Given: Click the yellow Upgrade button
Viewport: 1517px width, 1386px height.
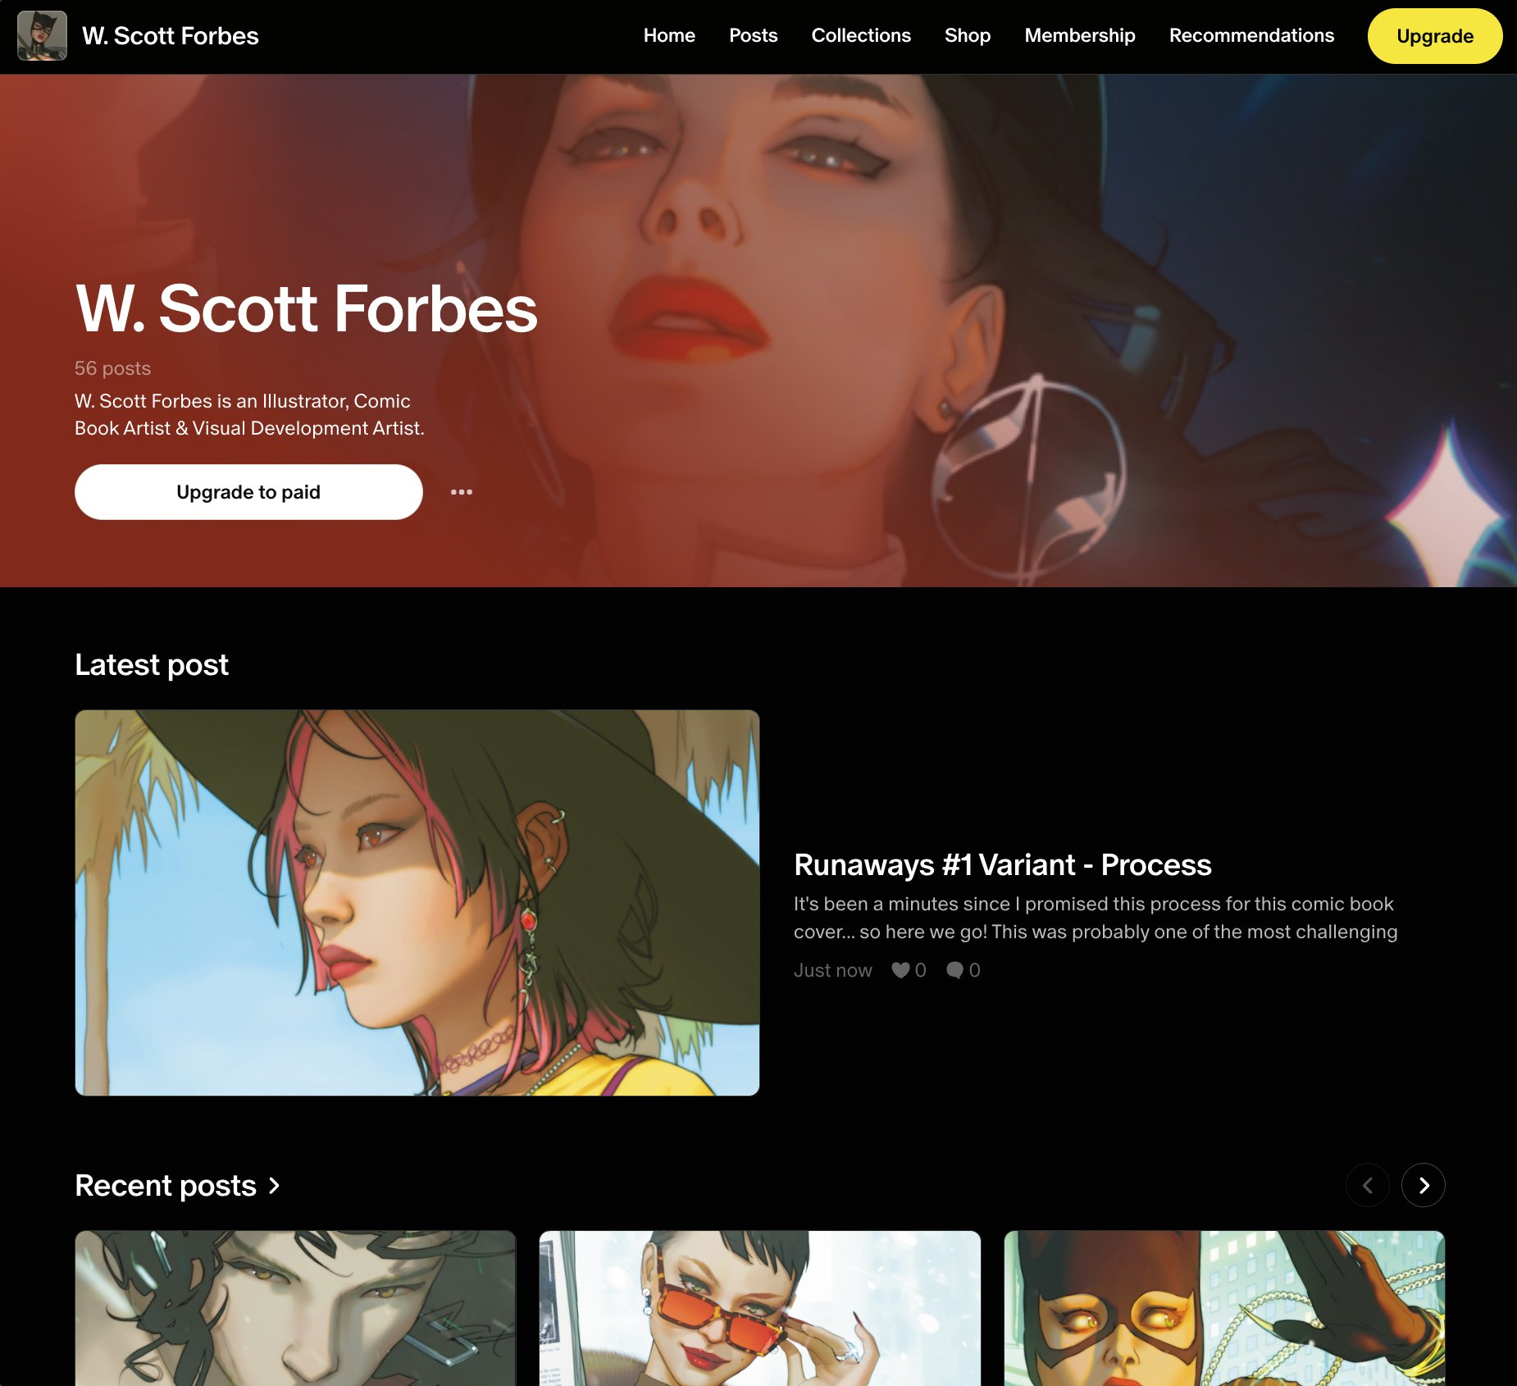Looking at the screenshot, I should [1435, 36].
